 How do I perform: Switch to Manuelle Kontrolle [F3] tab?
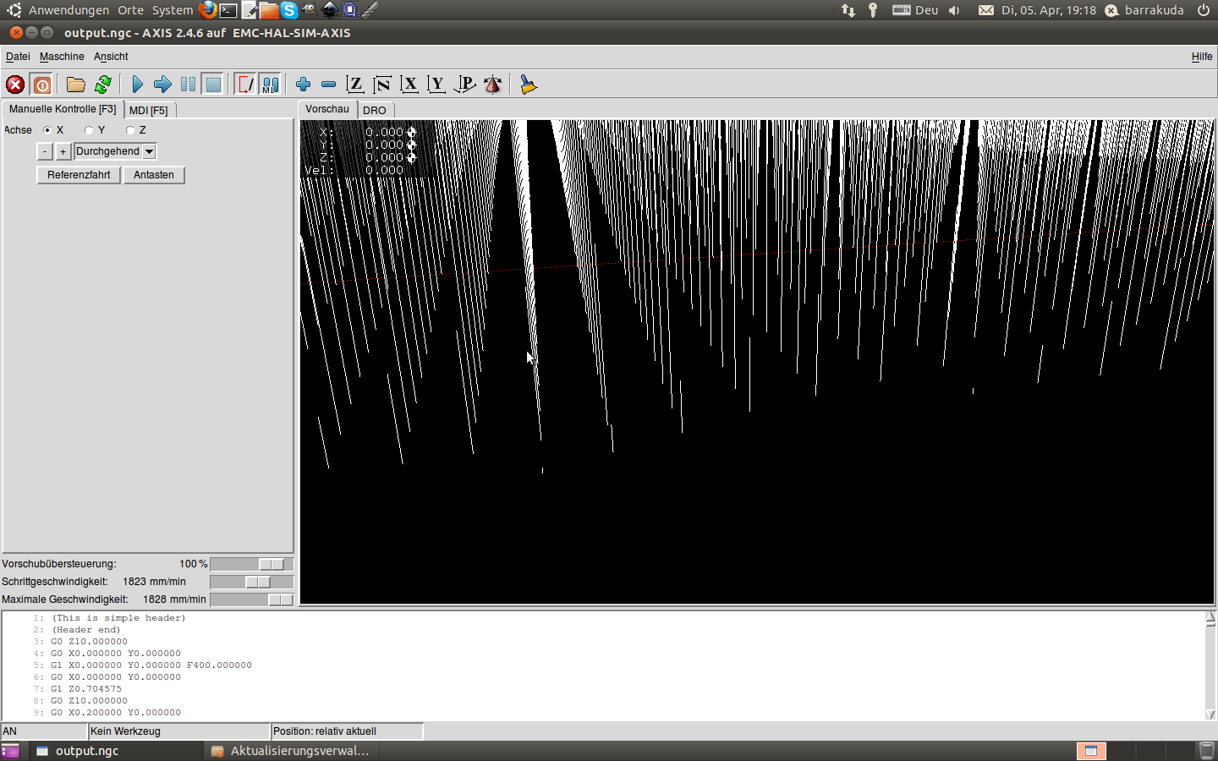[x=63, y=109]
